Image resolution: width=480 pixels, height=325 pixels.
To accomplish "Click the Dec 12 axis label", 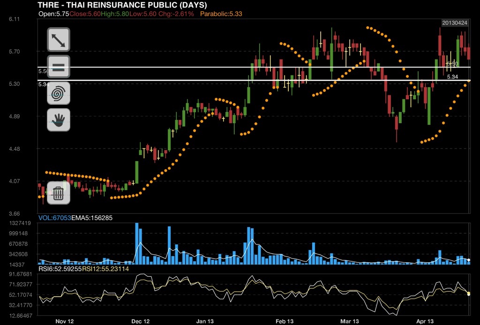I will pos(141,321).
